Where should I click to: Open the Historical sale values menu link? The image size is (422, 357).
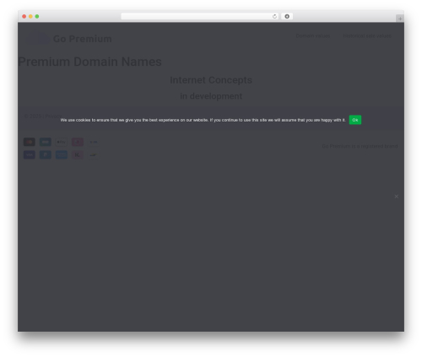367,35
